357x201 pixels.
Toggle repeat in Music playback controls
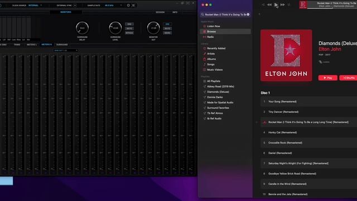(289, 5)
